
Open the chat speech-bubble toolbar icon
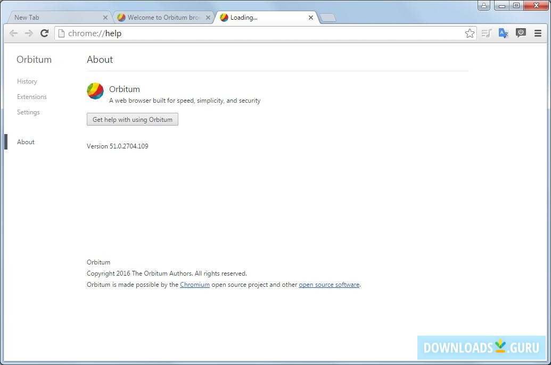coord(521,33)
